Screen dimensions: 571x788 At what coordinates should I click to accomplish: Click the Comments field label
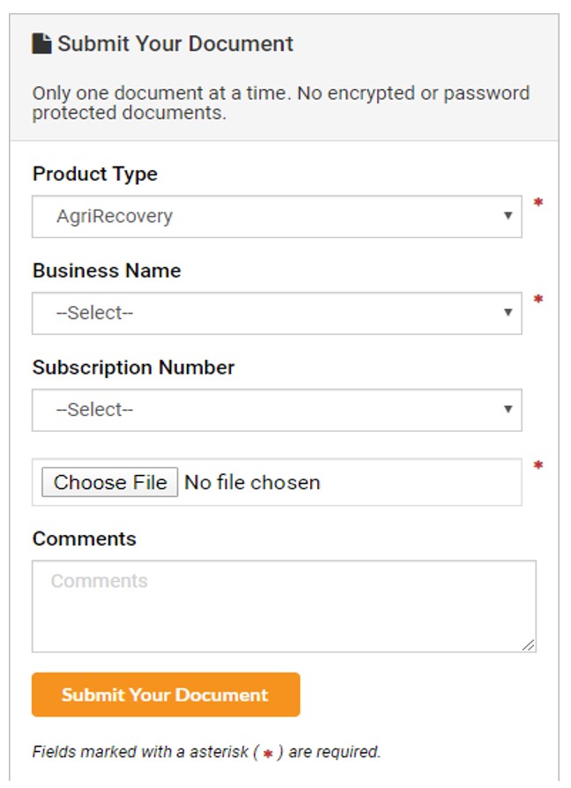pyautogui.click(x=85, y=539)
